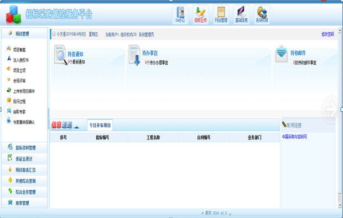Viewport: 343px width, 218px height.
Task: Expand the 招标资料管理 sidebar section
Action: [24, 148]
